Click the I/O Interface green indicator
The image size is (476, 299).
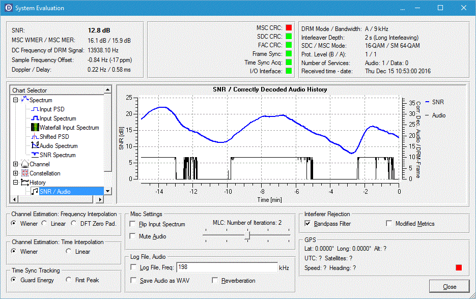tap(289, 71)
